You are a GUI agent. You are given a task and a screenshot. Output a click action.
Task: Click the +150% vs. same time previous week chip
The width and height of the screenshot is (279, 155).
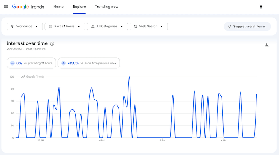coord(89,63)
